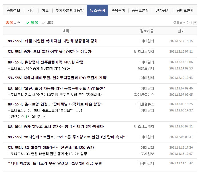Click date 2021.12.16 07:11
The width and height of the screenshot is (200, 174).
point(181,51)
